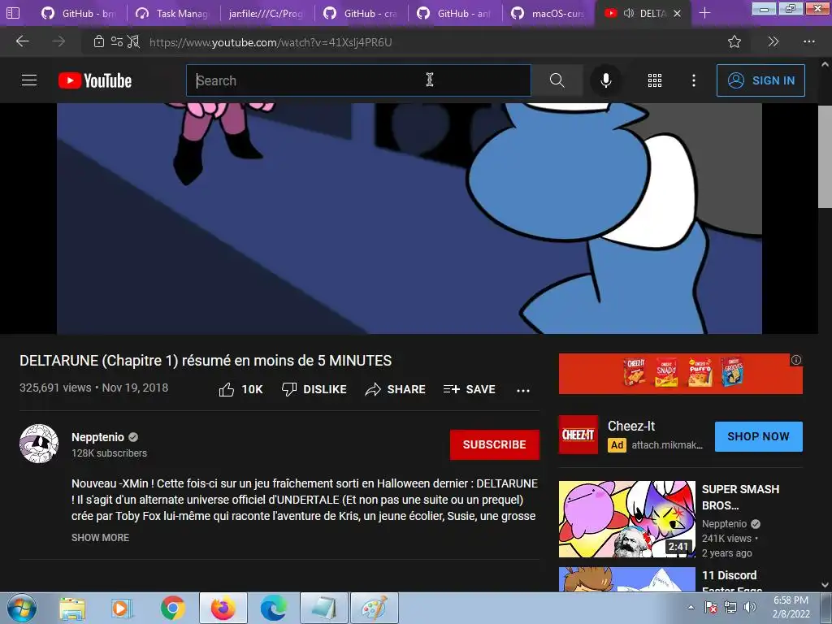
Task: View site lock information icon
Action: pyautogui.click(x=98, y=41)
